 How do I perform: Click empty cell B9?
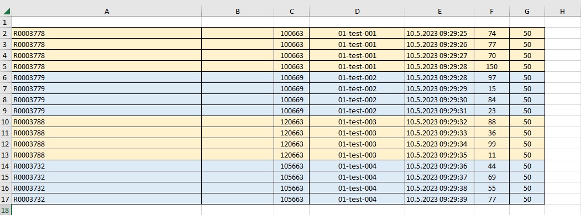tap(238, 111)
